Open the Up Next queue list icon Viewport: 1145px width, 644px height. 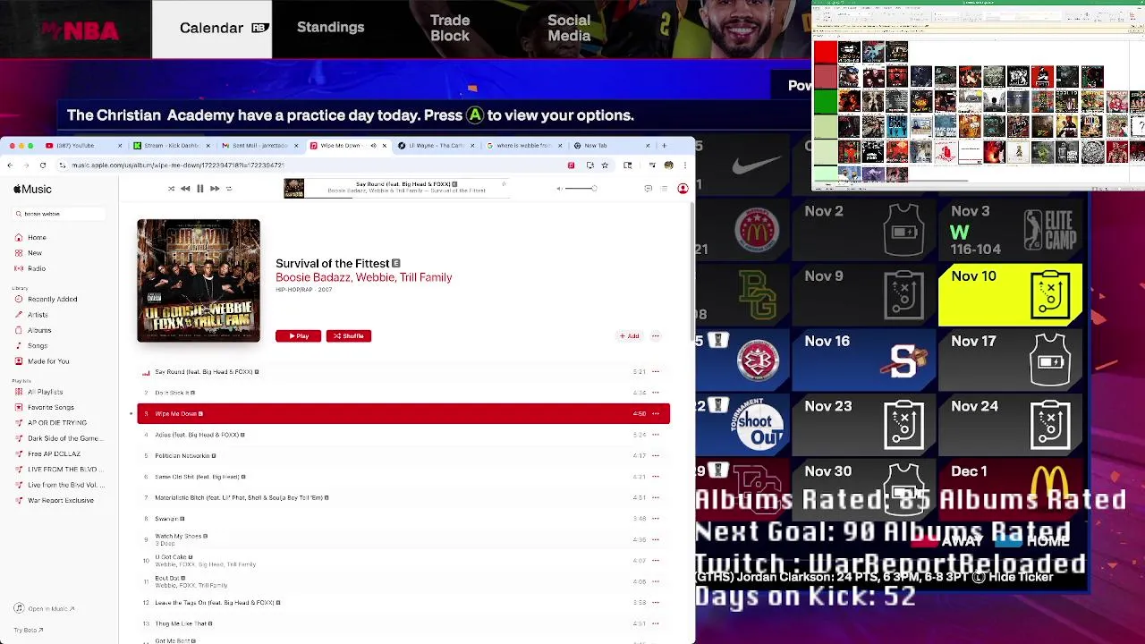664,189
